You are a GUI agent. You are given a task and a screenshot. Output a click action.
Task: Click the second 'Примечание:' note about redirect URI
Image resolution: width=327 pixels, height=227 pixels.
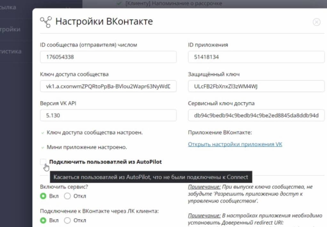(x=255, y=219)
